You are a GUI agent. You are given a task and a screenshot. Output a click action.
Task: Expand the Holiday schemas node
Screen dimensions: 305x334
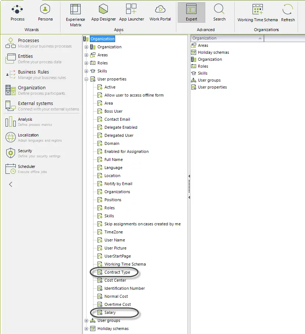click(x=86, y=329)
